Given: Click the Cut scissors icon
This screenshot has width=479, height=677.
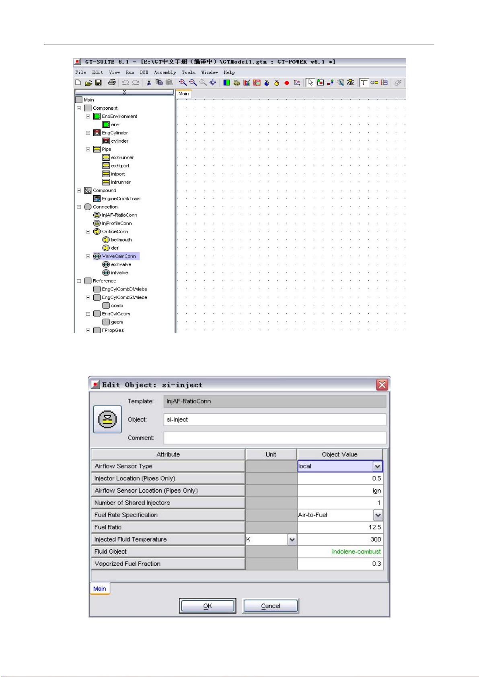Looking at the screenshot, I should (149, 83).
